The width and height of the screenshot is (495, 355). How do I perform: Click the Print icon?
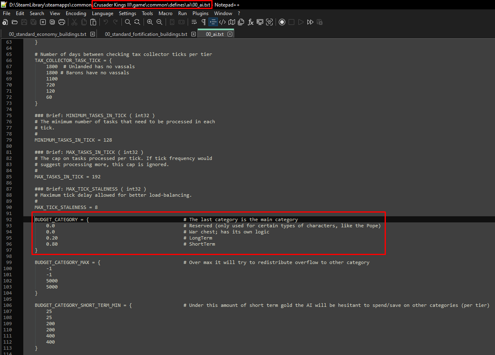[62, 22]
